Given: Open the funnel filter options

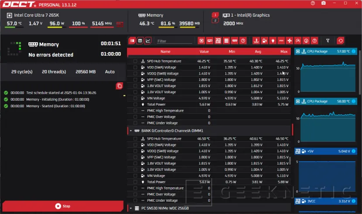Looking at the screenshot, I should click(x=328, y=41).
